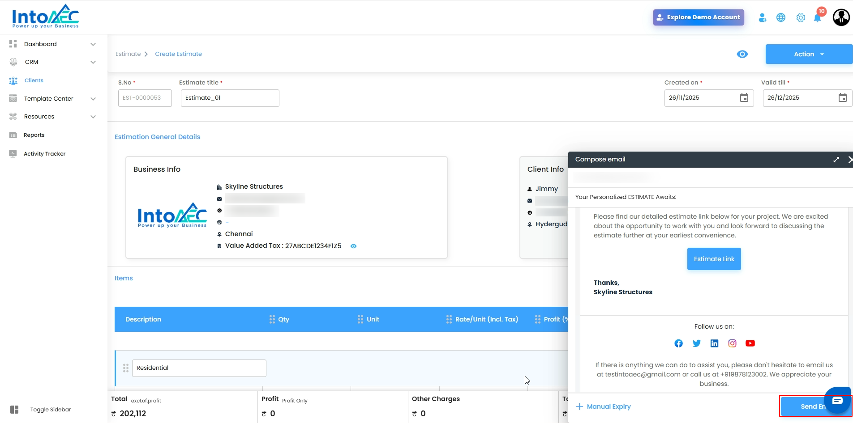
Task: Open the Activity Tracker menu item
Action: [44, 154]
